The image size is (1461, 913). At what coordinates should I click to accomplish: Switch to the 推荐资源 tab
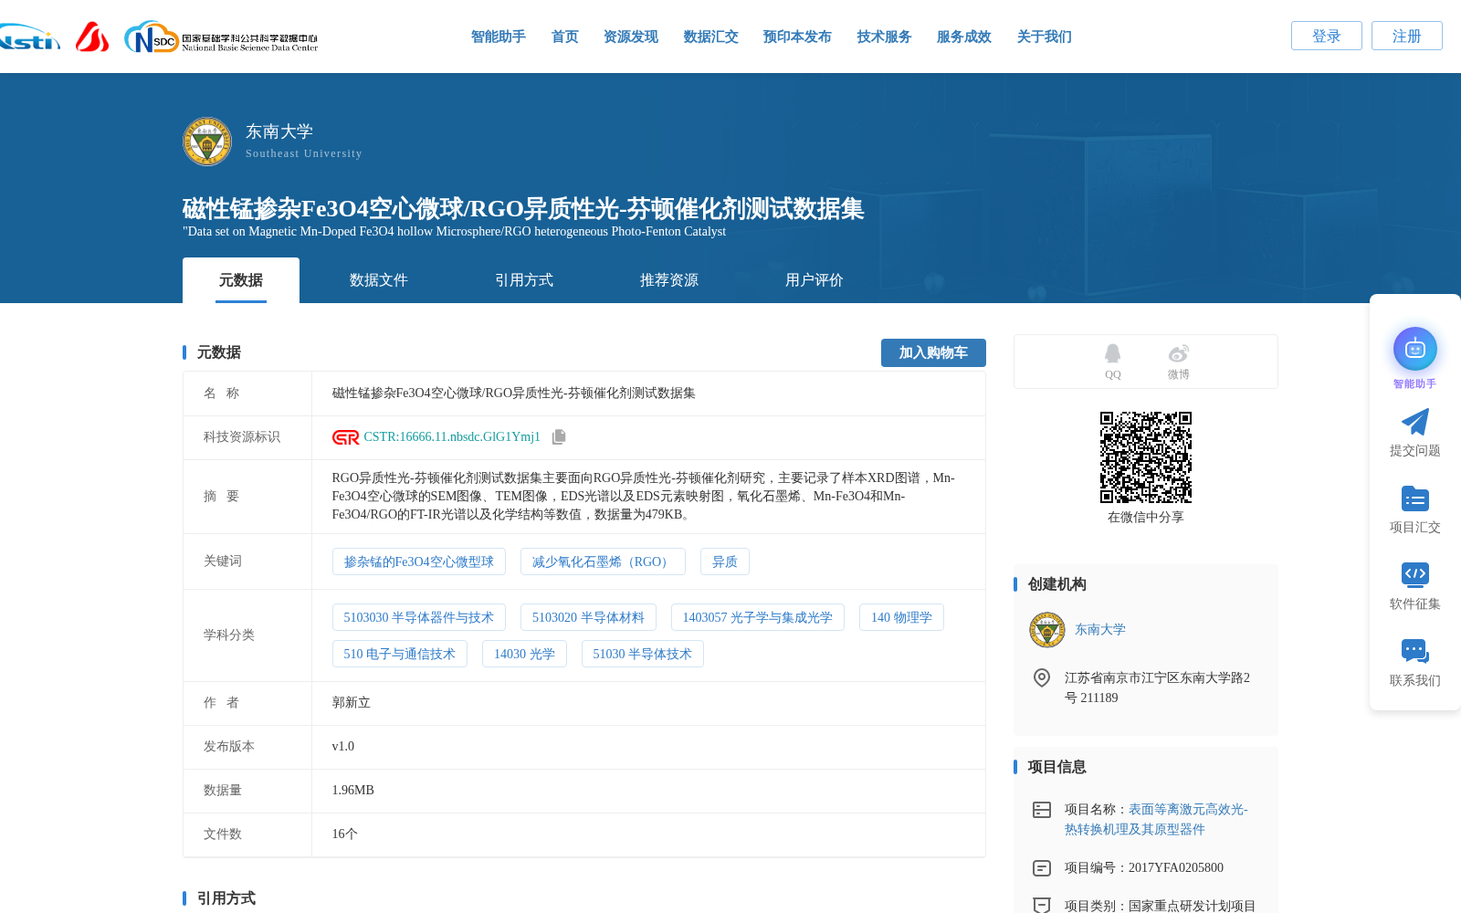[x=669, y=280]
